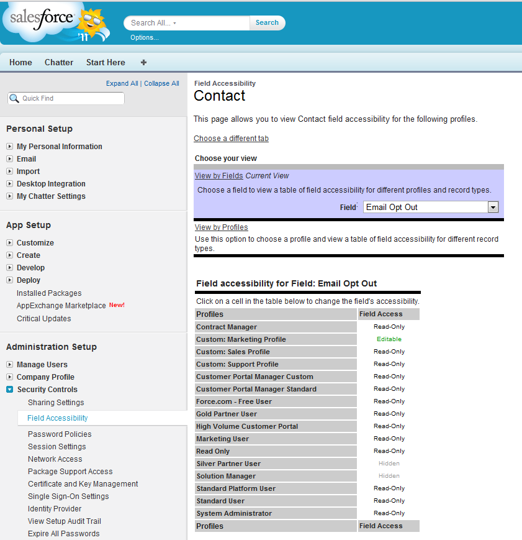This screenshot has width=522, height=540.
Task: Open Password Policies
Action: tap(60, 434)
